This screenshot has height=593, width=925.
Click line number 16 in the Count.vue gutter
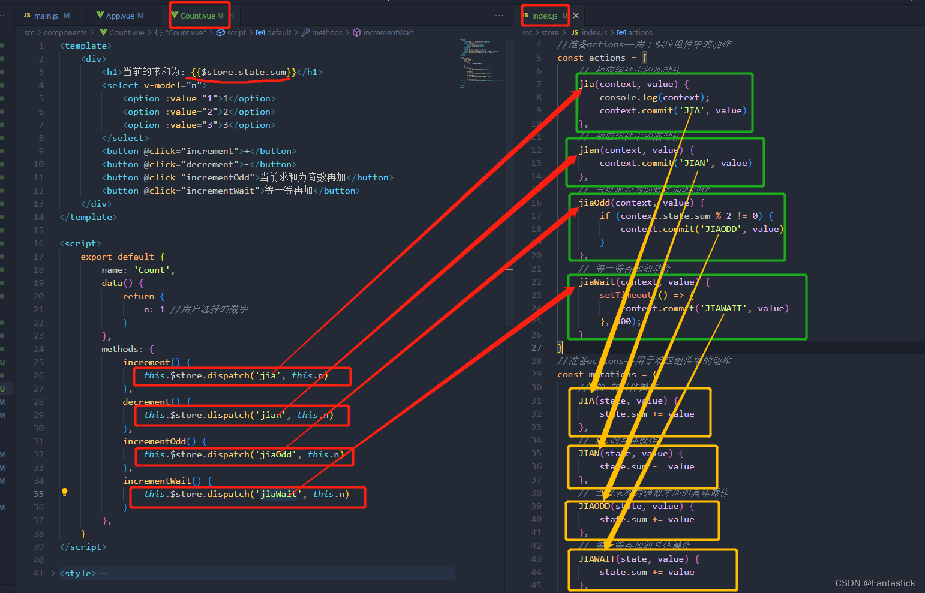tap(38, 243)
